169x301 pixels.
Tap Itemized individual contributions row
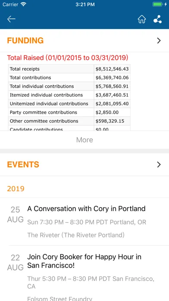point(69,95)
